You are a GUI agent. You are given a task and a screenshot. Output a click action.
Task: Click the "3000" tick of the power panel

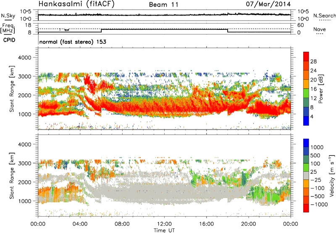[24, 76]
